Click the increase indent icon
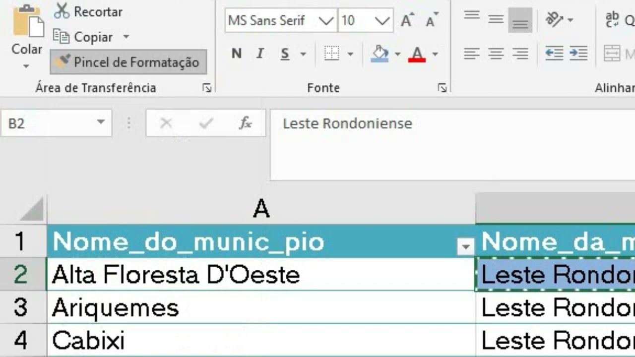The width and height of the screenshot is (635, 357). (x=578, y=54)
